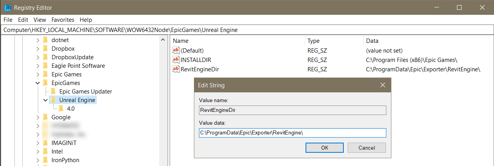Collapse the EpicGames key

tap(38, 83)
